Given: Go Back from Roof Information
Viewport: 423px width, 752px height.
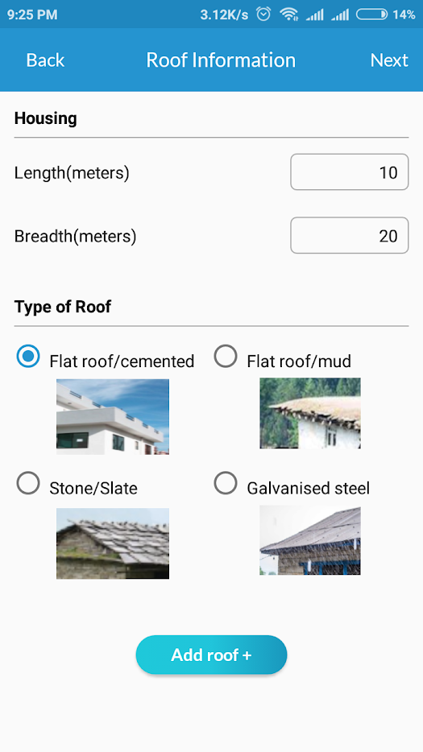Looking at the screenshot, I should coord(45,60).
